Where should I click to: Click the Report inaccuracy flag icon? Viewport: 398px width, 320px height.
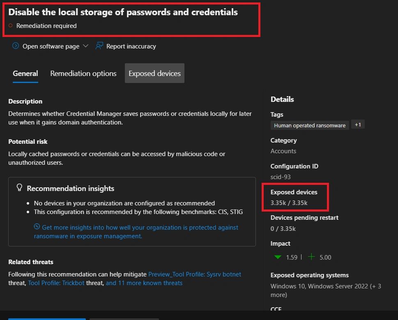coord(99,46)
